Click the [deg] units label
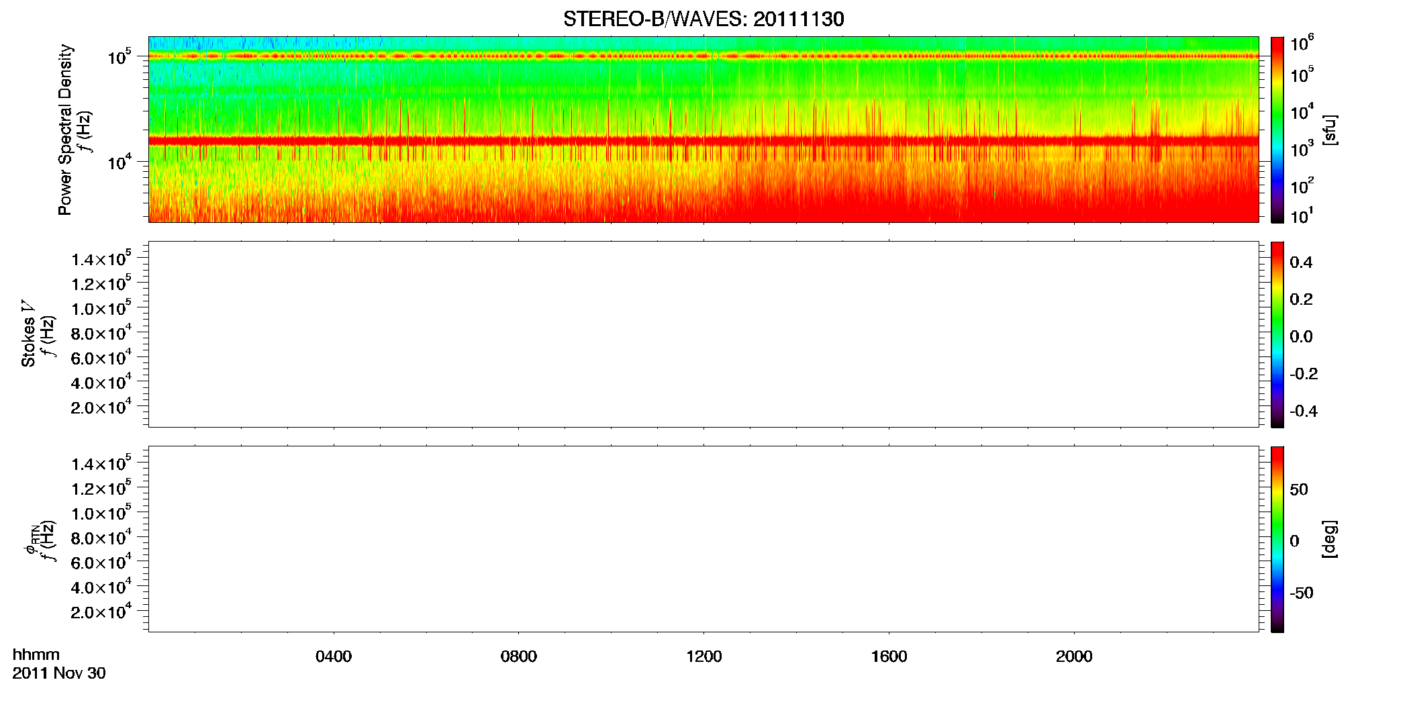The image size is (1407, 725). [1329, 538]
